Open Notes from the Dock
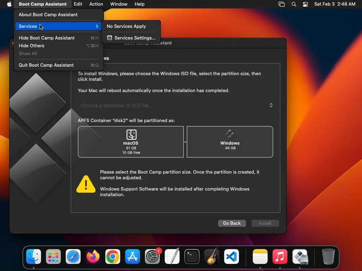The image size is (362, 271). (260, 256)
